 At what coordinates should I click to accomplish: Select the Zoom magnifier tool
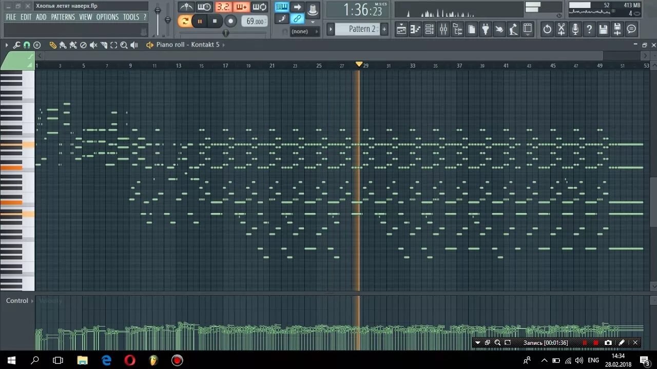point(124,45)
